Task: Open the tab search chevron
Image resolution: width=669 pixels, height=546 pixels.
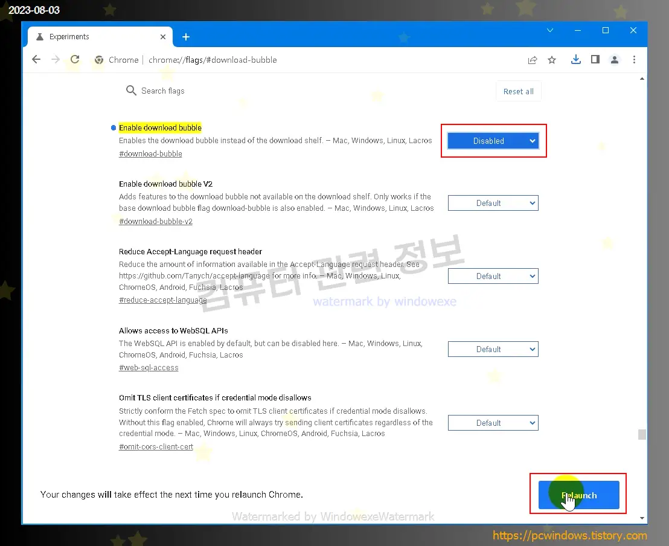Action: pos(550,30)
